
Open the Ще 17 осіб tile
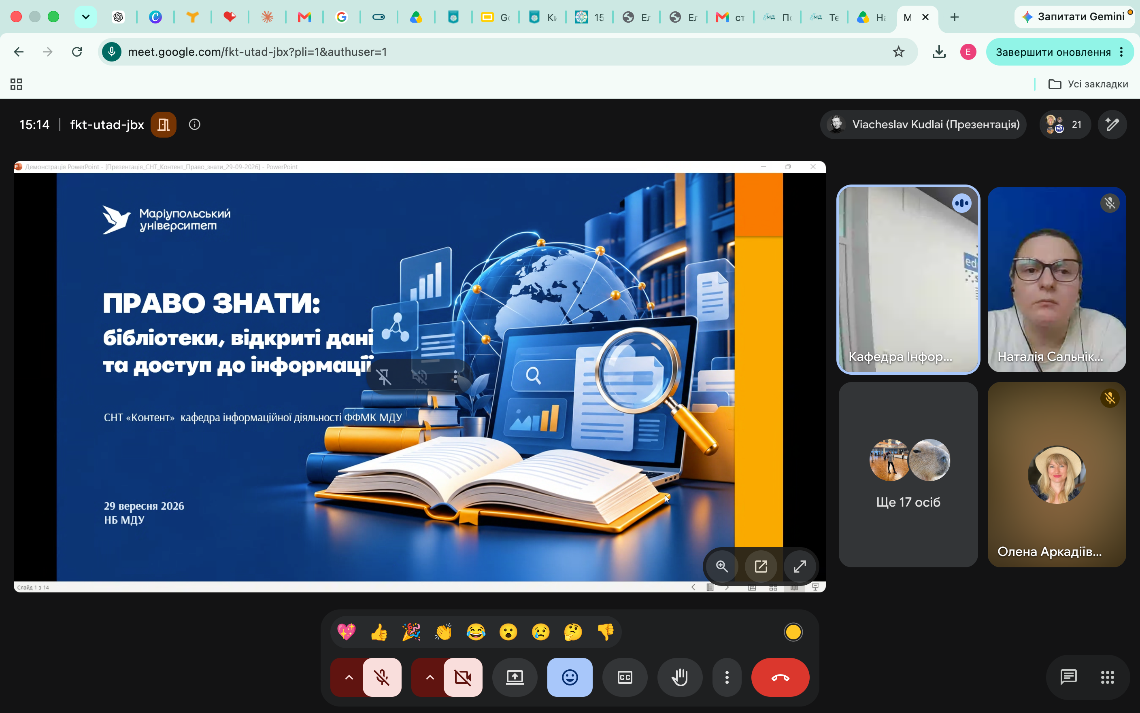(x=908, y=474)
